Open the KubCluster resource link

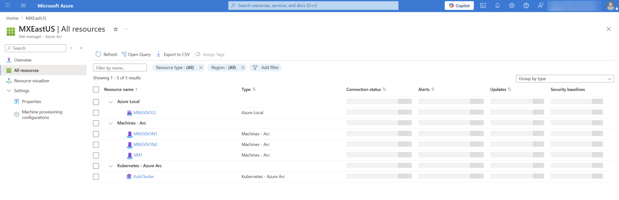click(x=144, y=176)
